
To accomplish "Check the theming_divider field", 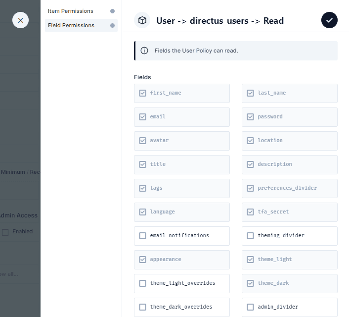I will pos(250,236).
